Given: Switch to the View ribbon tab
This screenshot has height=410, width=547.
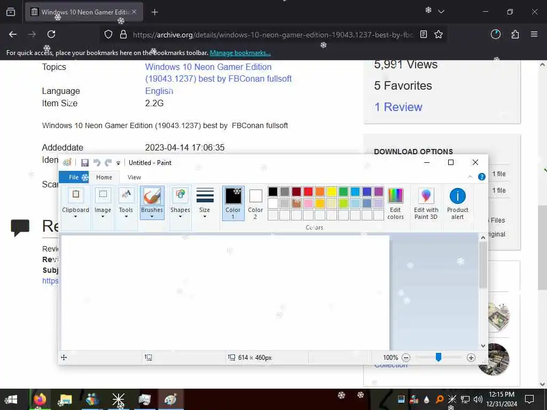Looking at the screenshot, I should click(x=134, y=177).
